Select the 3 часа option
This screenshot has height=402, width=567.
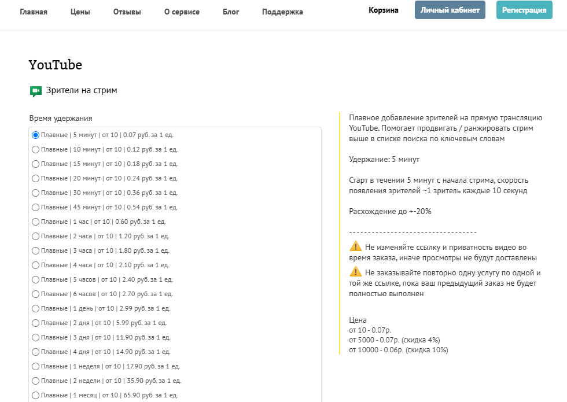(35, 250)
